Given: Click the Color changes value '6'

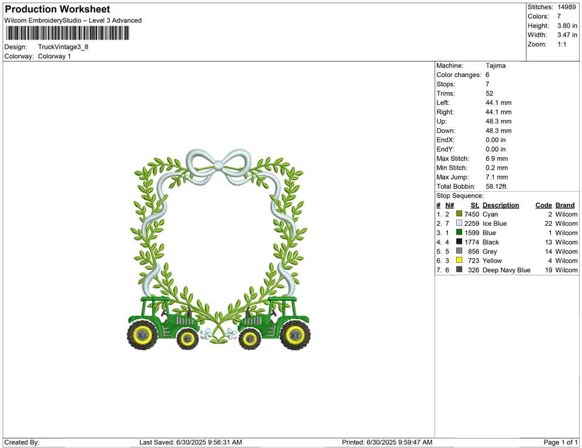Looking at the screenshot, I should (487, 75).
